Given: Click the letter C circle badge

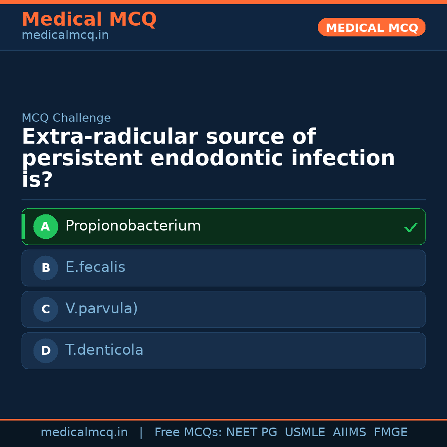Looking at the screenshot, I should [x=46, y=309].
